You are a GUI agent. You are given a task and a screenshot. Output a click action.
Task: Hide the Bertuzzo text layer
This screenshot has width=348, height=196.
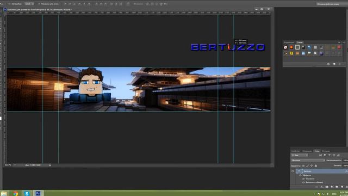(x=293, y=171)
